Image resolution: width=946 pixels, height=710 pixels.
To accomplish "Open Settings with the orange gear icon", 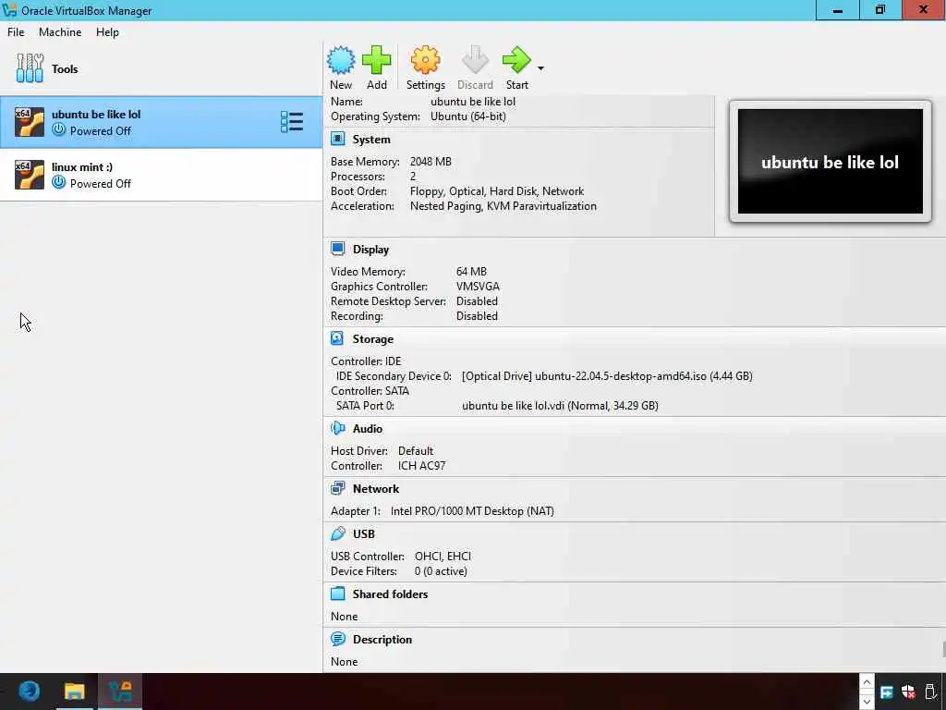I will (x=425, y=60).
